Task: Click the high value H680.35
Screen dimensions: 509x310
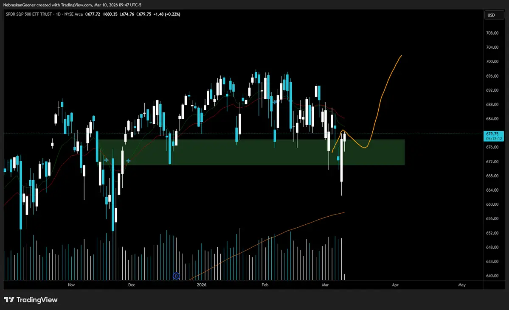Action: point(110,14)
